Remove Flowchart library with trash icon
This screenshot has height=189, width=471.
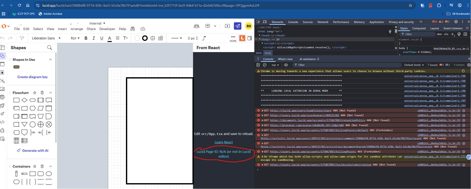pos(42,93)
